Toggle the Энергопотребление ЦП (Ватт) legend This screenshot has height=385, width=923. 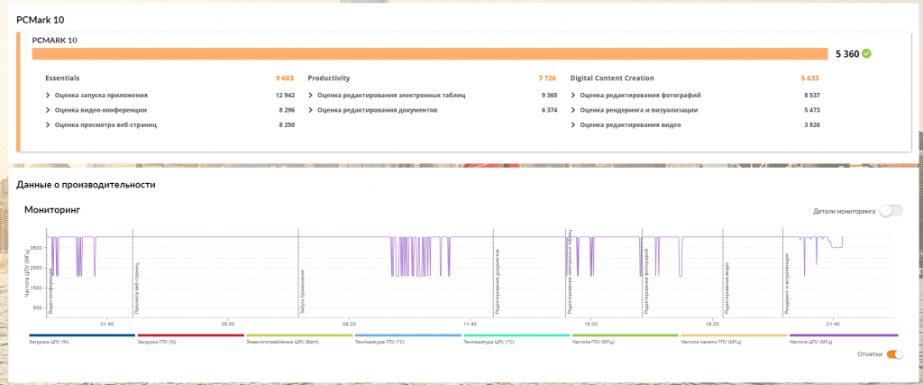pyautogui.click(x=299, y=338)
